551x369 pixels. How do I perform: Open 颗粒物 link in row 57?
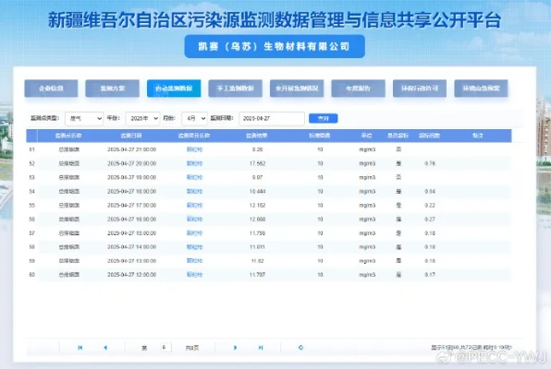[194, 233]
